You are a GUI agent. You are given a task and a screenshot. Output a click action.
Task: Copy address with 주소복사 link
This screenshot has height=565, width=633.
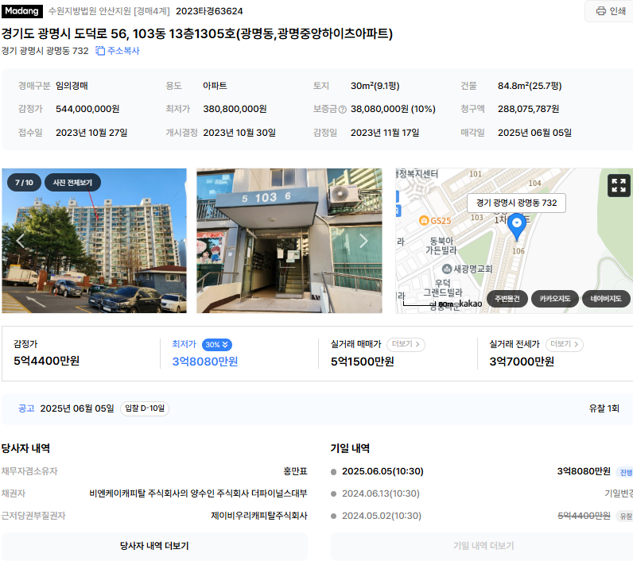coord(118,51)
